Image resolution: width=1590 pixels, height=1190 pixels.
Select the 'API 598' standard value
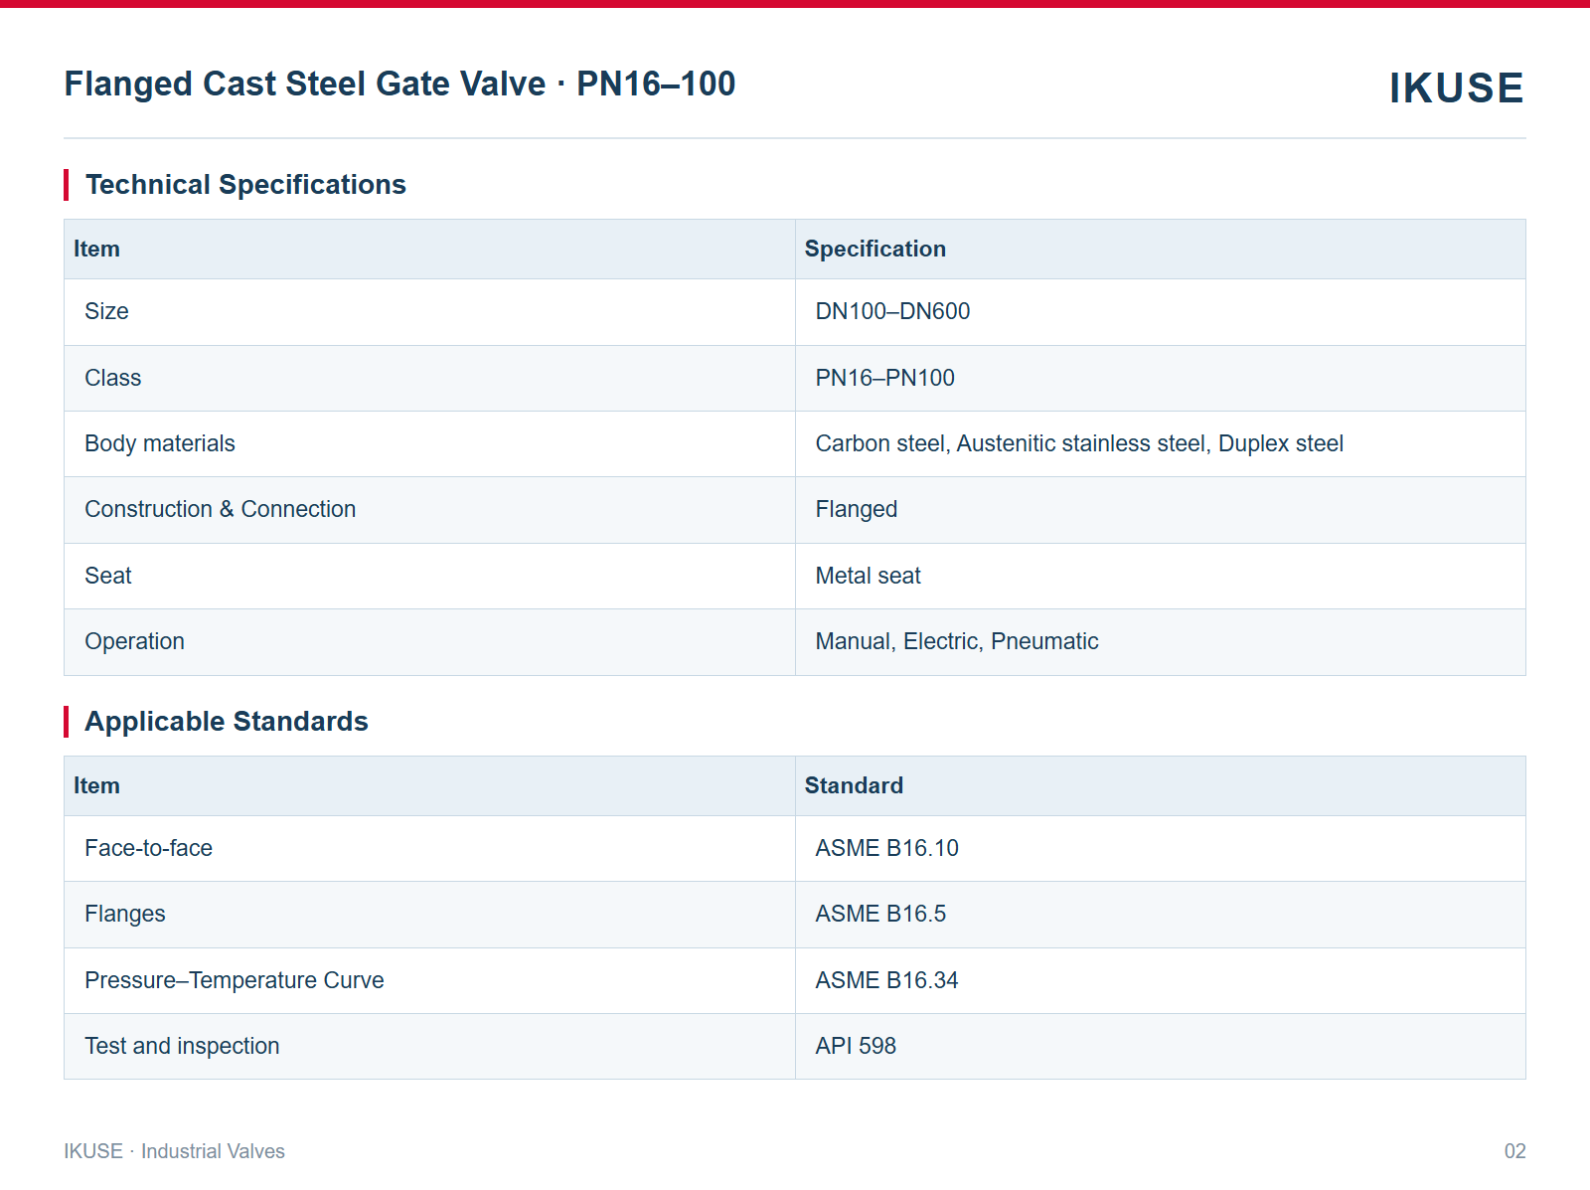(x=856, y=1046)
